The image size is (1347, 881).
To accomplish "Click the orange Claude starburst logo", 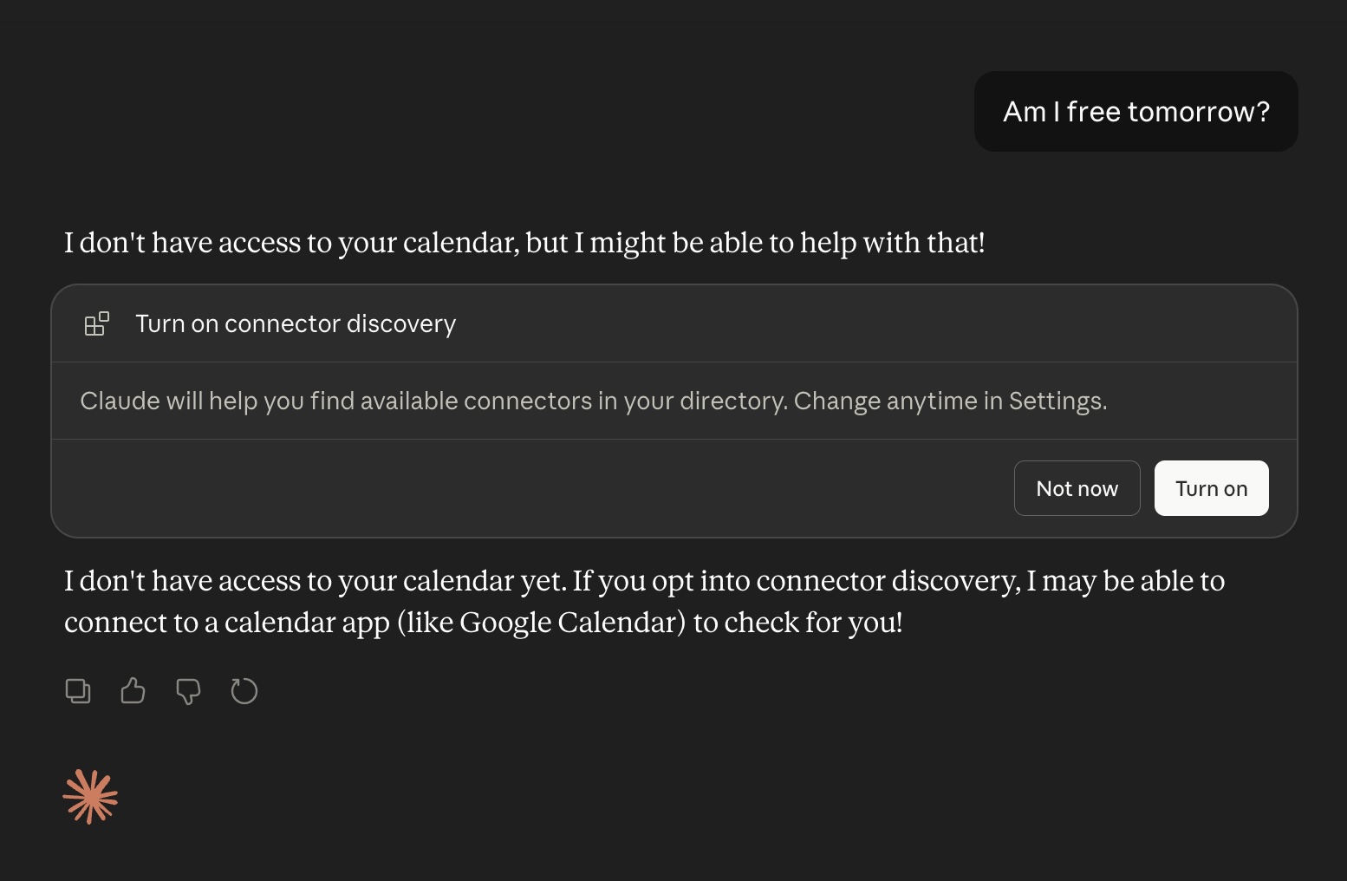I will click(x=90, y=796).
